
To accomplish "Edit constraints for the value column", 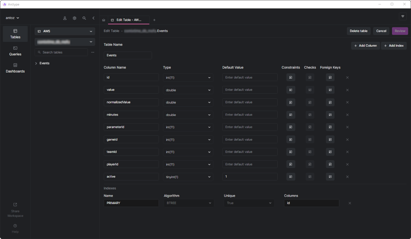I will coord(291,90).
